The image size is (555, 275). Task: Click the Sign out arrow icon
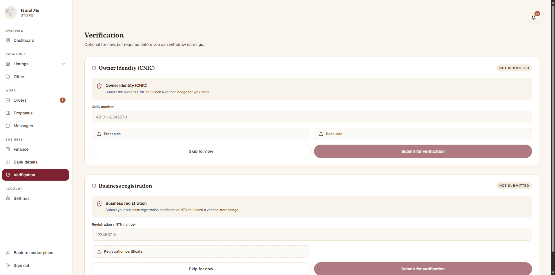click(8, 265)
